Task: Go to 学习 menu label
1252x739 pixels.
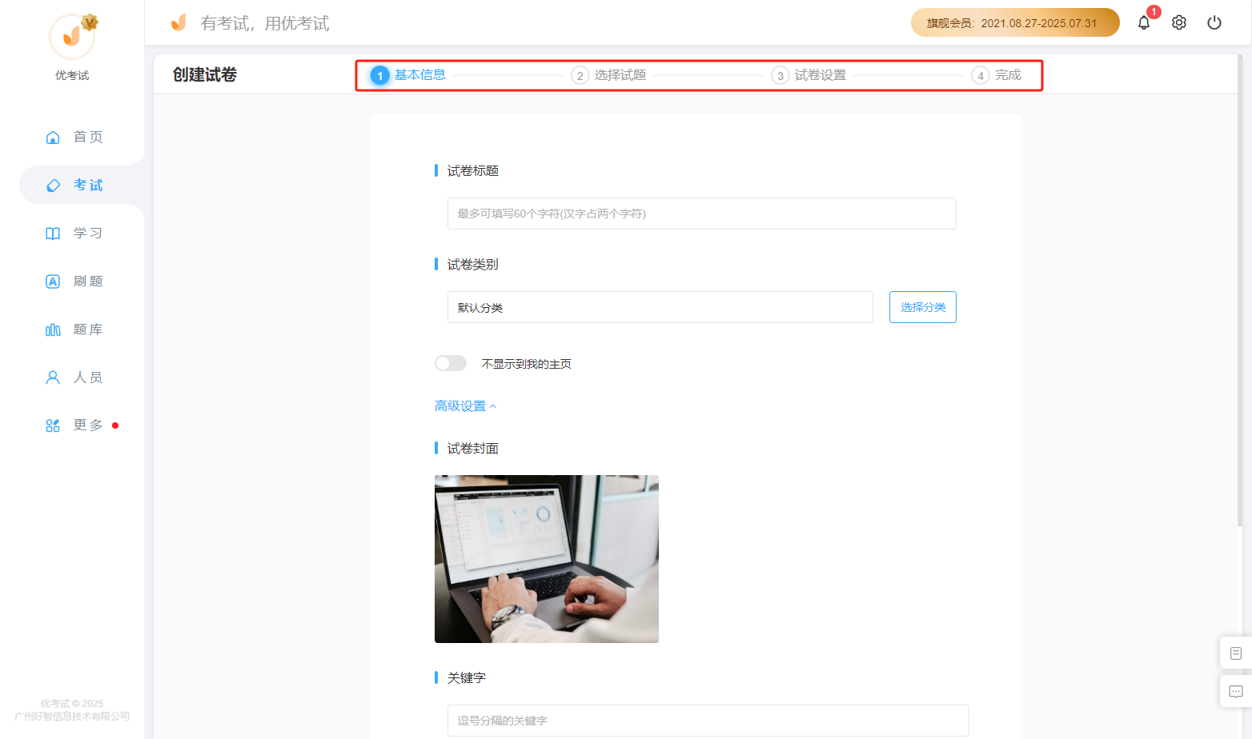Action: [x=88, y=234]
